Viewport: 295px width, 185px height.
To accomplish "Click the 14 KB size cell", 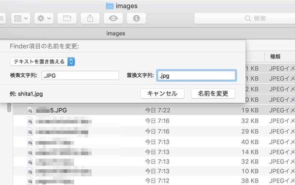I will 250,152.
